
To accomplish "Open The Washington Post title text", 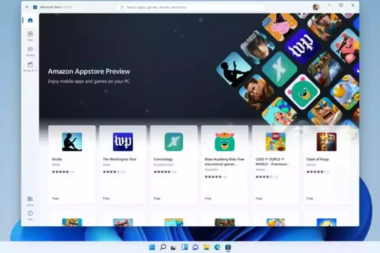I will (x=120, y=159).
